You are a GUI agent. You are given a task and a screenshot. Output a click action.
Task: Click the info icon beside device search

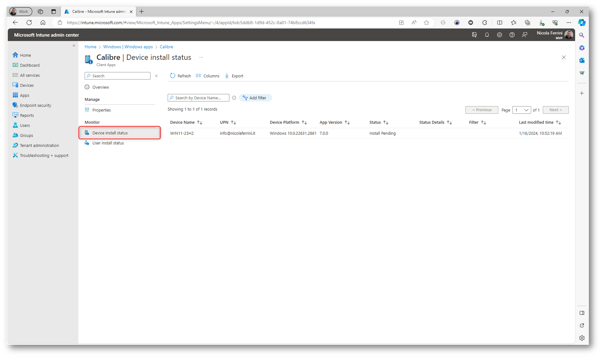tap(234, 98)
